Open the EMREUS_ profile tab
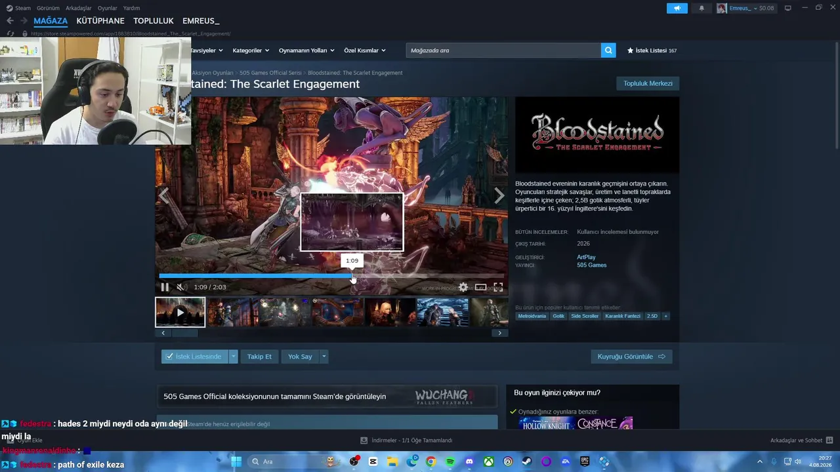840x472 pixels. [201, 21]
